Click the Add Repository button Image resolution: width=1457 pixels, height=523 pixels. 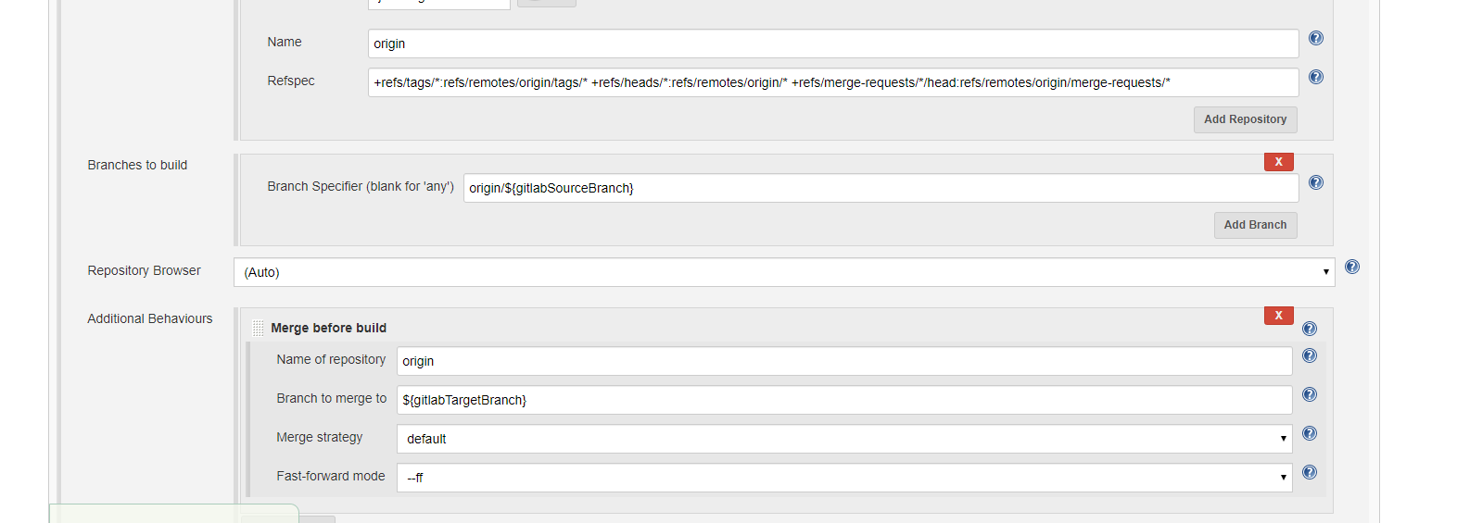pyautogui.click(x=1245, y=119)
